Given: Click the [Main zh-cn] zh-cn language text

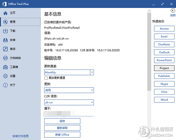Looking at the screenshot, I should (56, 39).
